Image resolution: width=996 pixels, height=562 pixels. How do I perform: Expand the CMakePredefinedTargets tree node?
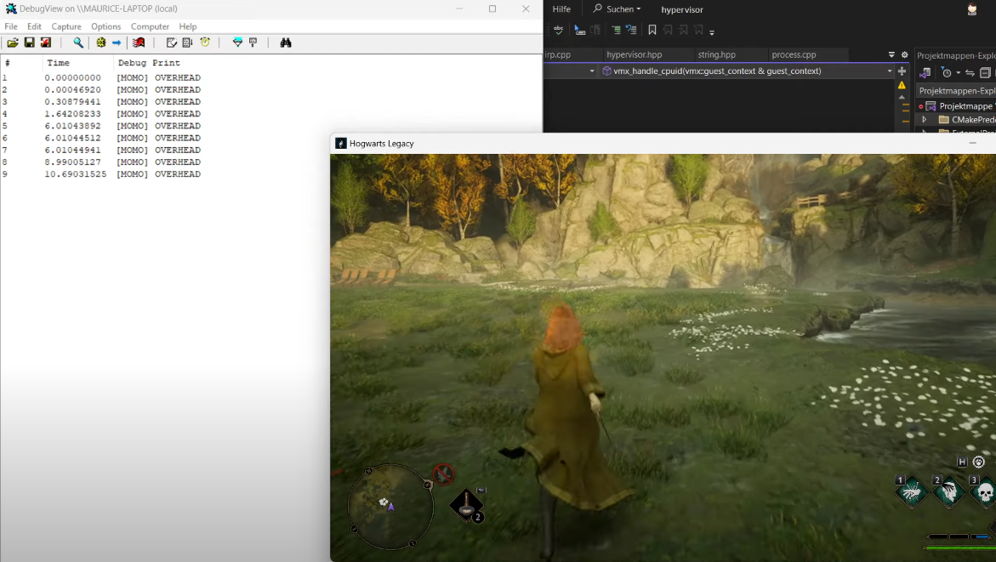point(925,120)
